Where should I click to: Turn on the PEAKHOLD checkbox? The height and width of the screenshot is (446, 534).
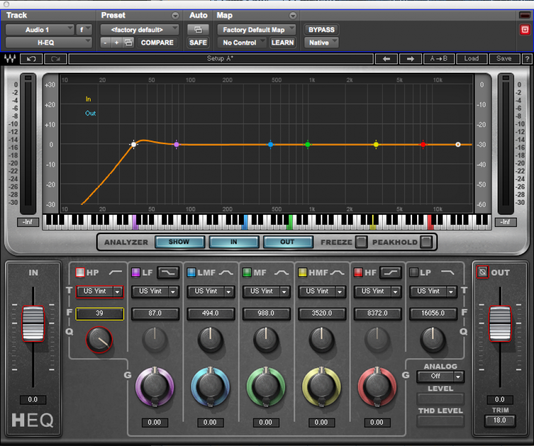[426, 242]
